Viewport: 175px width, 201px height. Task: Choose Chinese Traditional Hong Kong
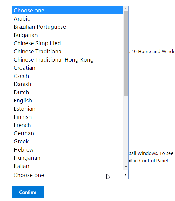pos(68,60)
